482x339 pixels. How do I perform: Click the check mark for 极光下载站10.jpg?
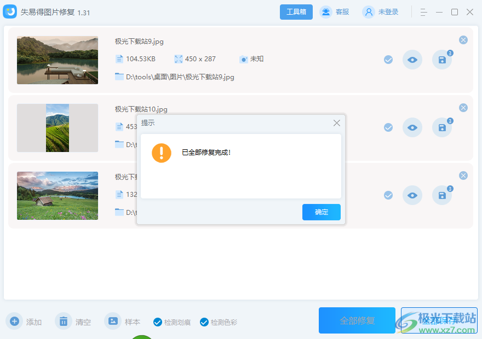[x=388, y=127]
